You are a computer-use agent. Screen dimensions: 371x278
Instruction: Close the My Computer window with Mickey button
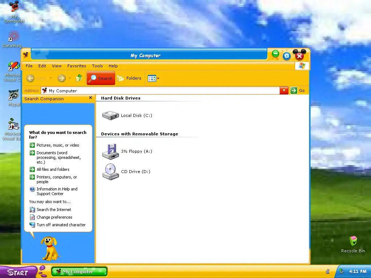coord(299,55)
